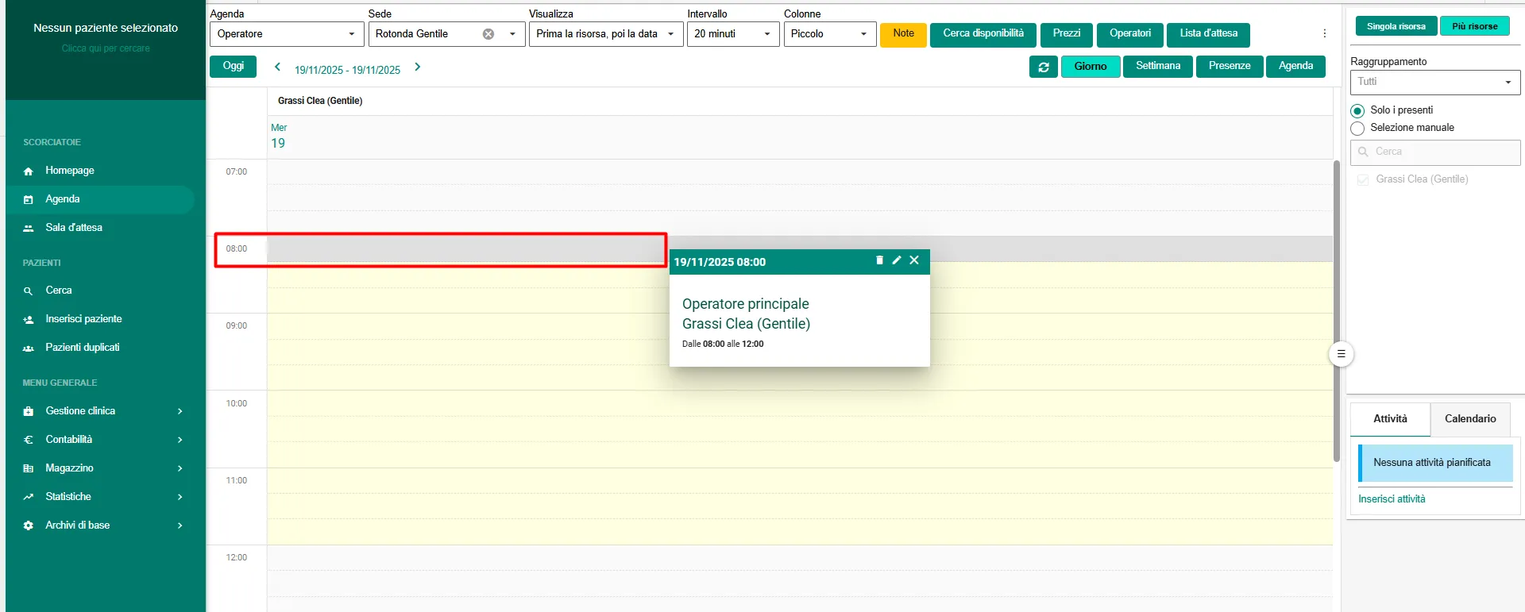
Task: Open Sala d'attesa from the sidebar
Action: (74, 228)
